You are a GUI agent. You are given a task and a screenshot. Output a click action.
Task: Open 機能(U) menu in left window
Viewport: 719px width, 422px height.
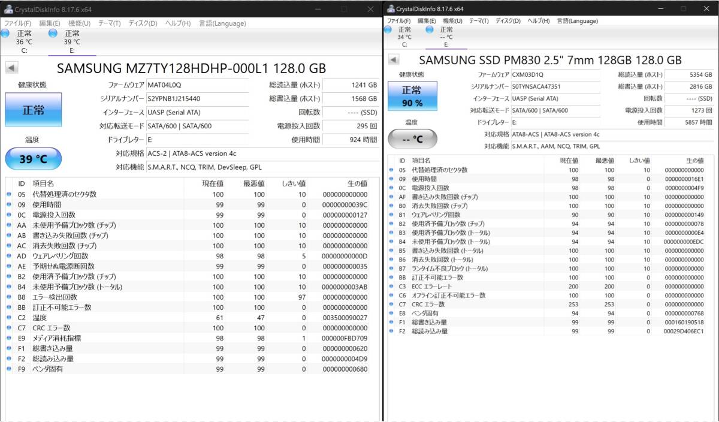pos(79,23)
